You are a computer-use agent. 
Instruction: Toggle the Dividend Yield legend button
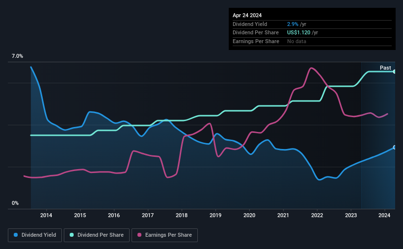click(35, 235)
